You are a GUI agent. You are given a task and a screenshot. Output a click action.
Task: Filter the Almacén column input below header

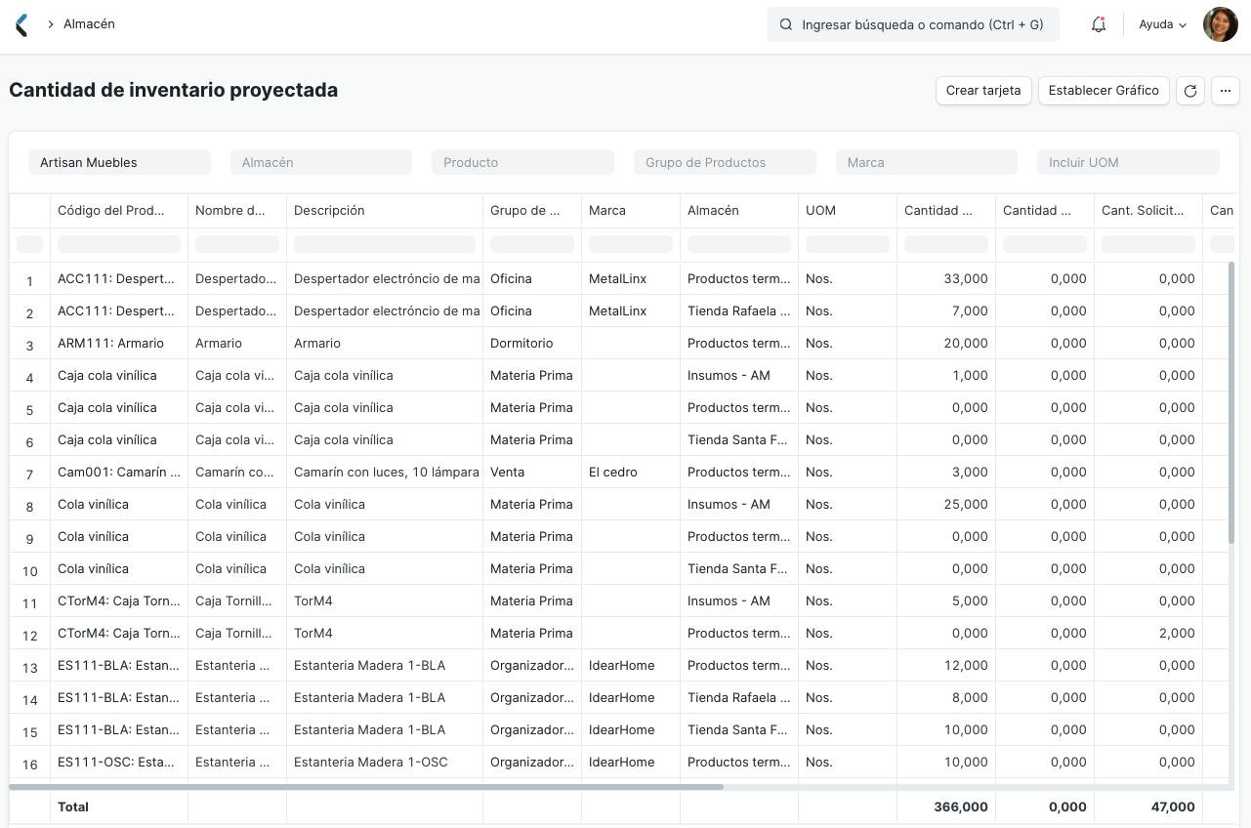tap(739, 244)
